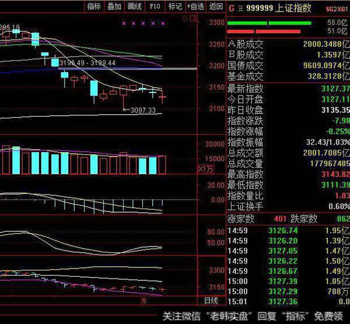Click the 返回 back button

216,6
